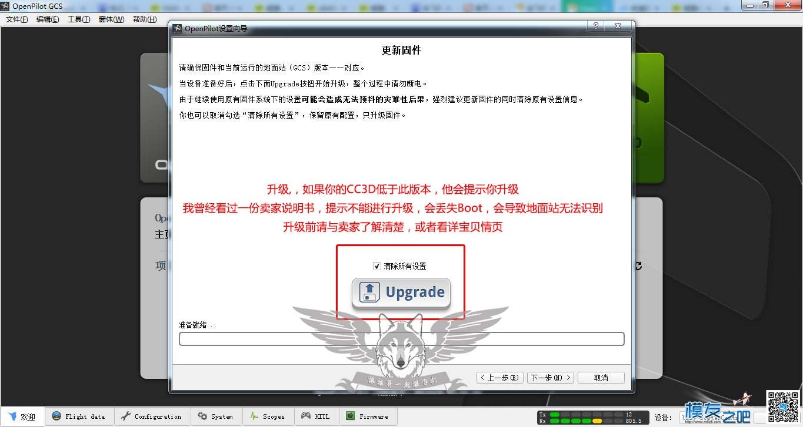The image size is (803, 427).
Task: Open the Configuration tab
Action: click(152, 416)
